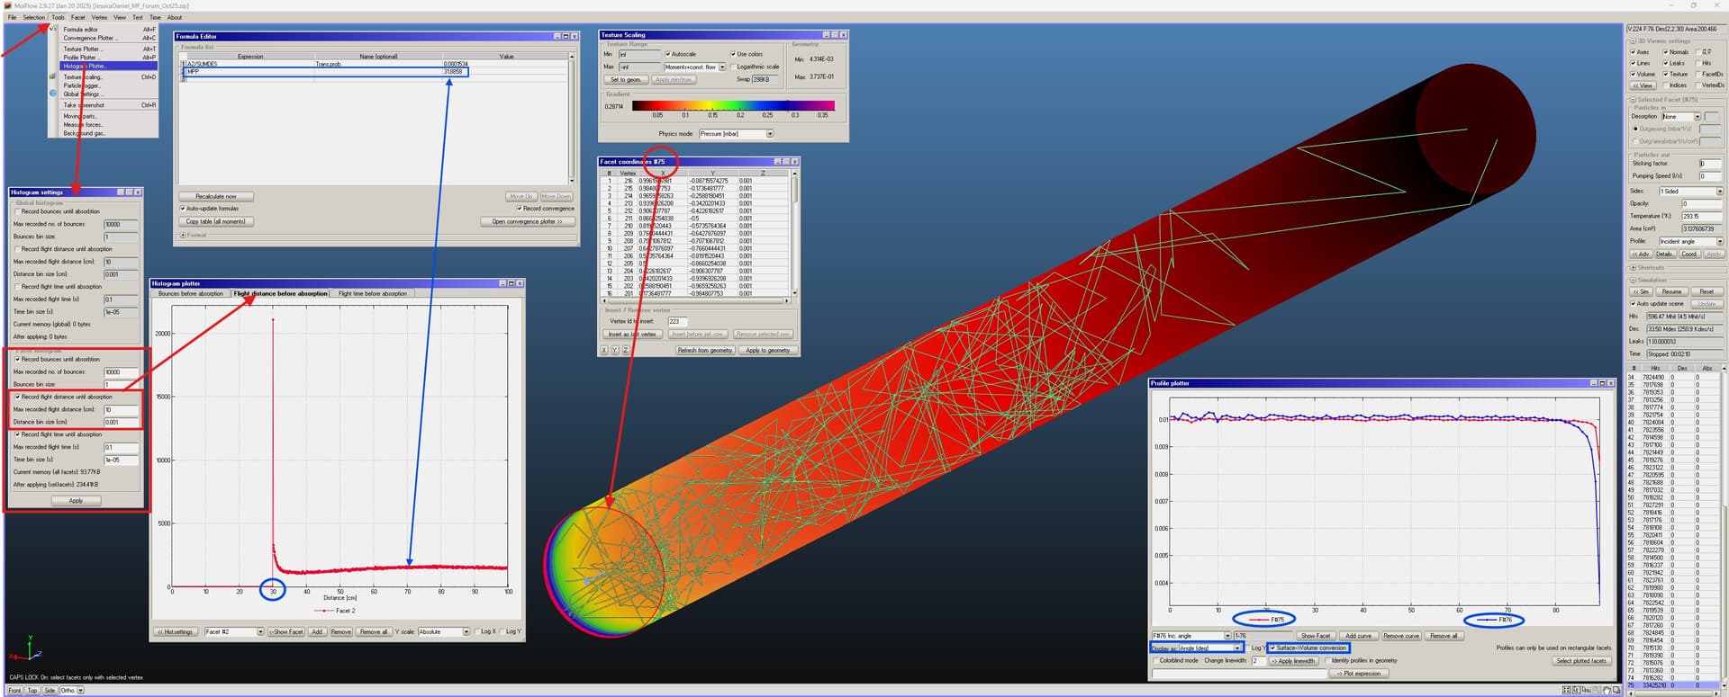The image size is (1729, 697).
Task: Select the hand pan tool icon
Action: point(1607,690)
